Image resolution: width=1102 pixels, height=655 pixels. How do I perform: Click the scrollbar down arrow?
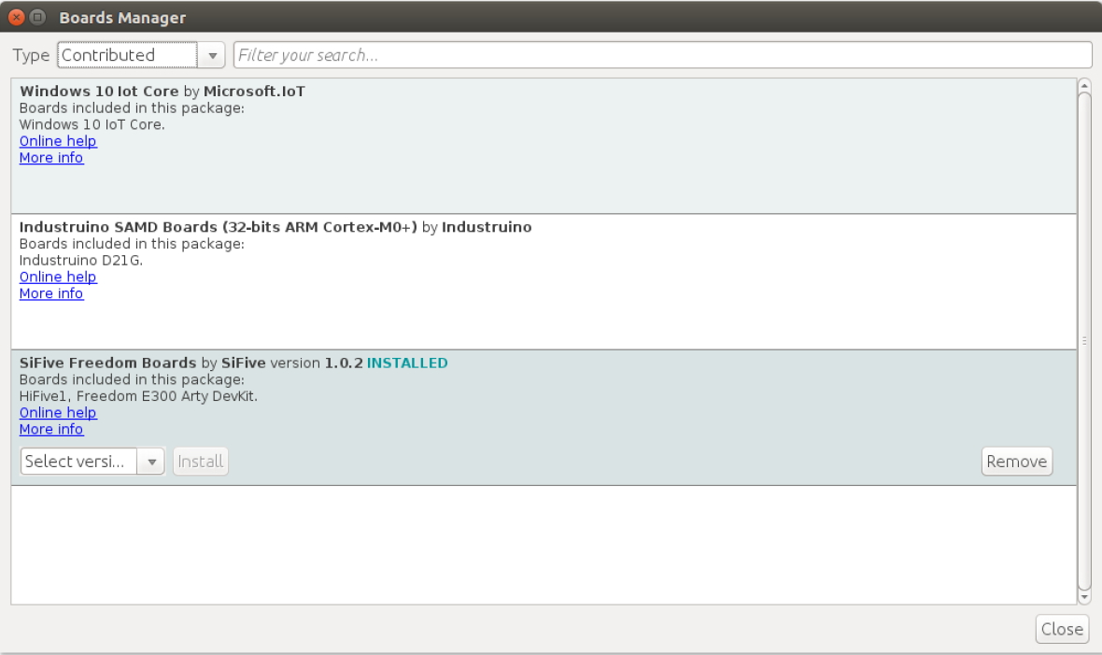tap(1084, 597)
